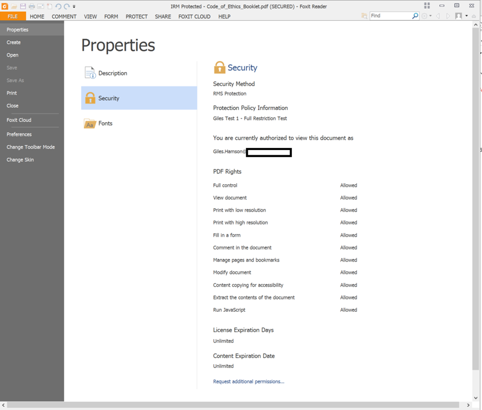Click Request additional permissions link
Viewport: 482px width, 410px height.
(x=248, y=382)
